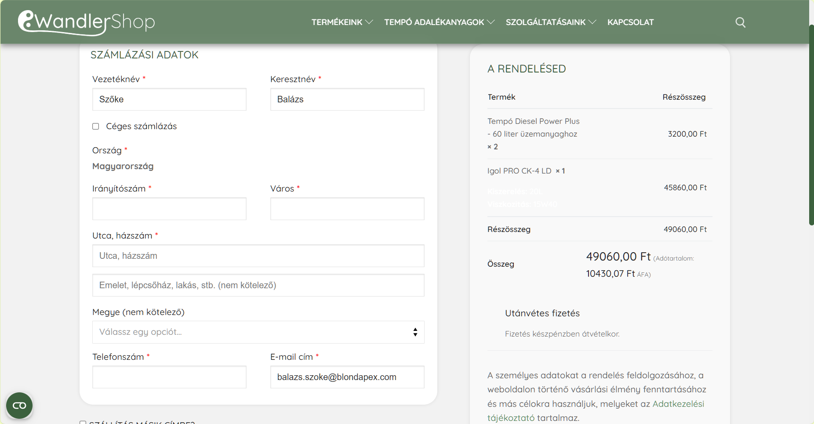Open the Szolgáltatásaink menu chevron
The height and width of the screenshot is (424, 814).
(x=592, y=22)
